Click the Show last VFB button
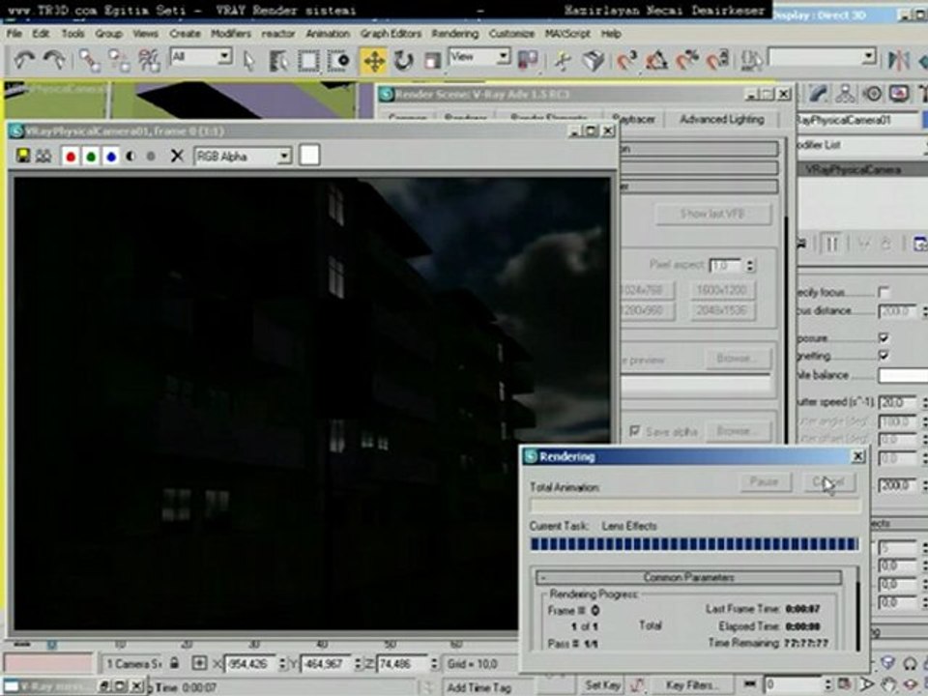 coord(712,214)
